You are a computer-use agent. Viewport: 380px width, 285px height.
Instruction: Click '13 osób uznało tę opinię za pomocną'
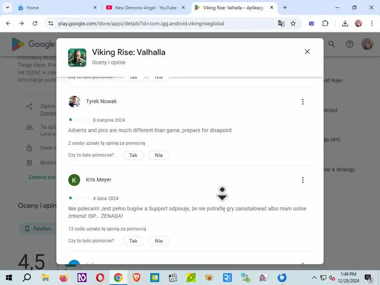pos(107,229)
